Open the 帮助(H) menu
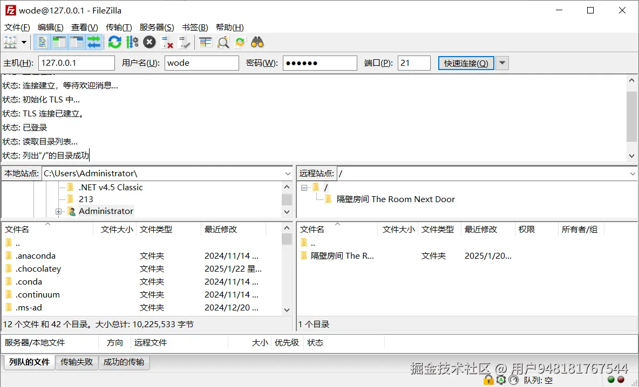639x387 pixels. pyautogui.click(x=229, y=27)
